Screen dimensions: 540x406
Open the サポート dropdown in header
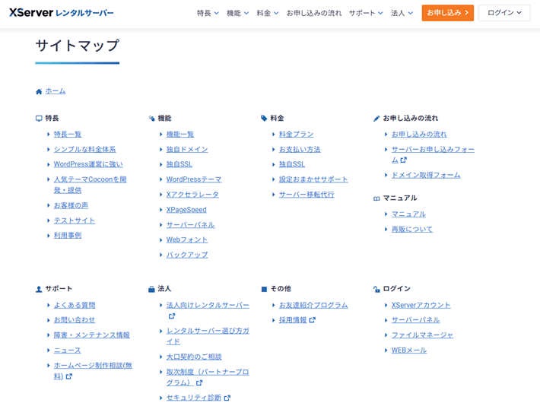coord(366,13)
